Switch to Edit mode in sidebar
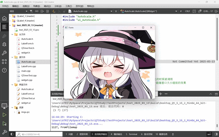The image size is (219, 137). click(x=4, y=27)
